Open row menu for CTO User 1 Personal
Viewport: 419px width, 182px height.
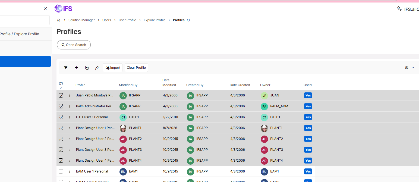pyautogui.click(x=70, y=117)
